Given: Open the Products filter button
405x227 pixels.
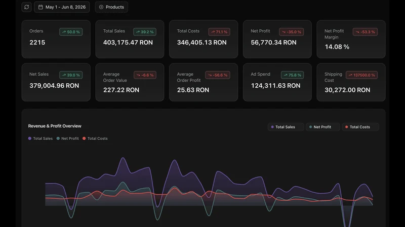Looking at the screenshot, I should [x=111, y=7].
